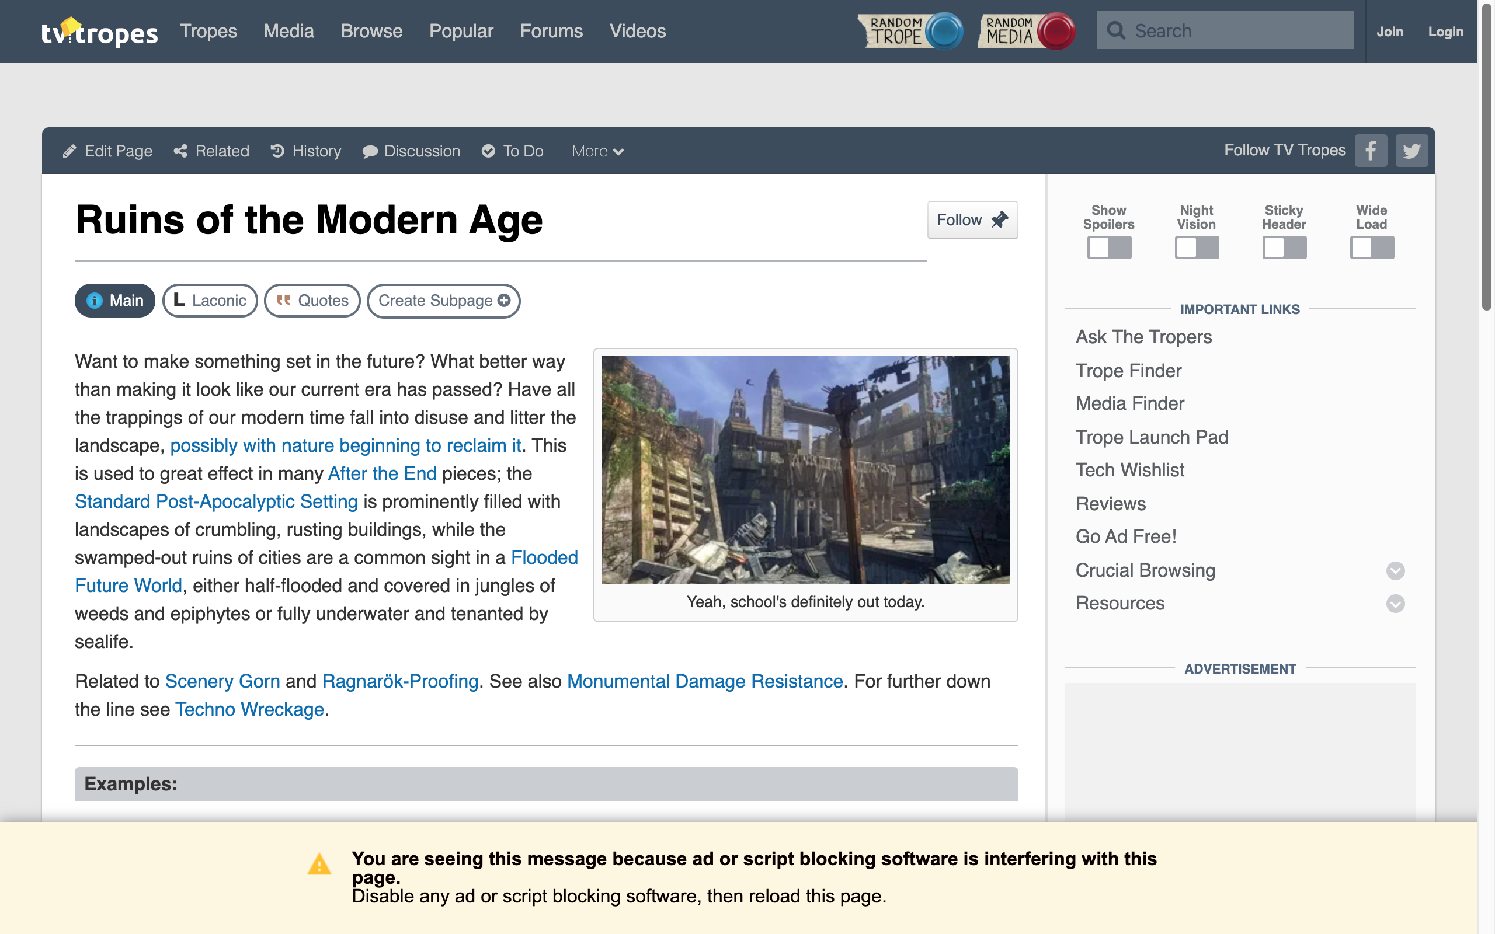Image resolution: width=1495 pixels, height=934 pixels.
Task: Toggle the Show Spoilers switch
Action: tap(1109, 248)
